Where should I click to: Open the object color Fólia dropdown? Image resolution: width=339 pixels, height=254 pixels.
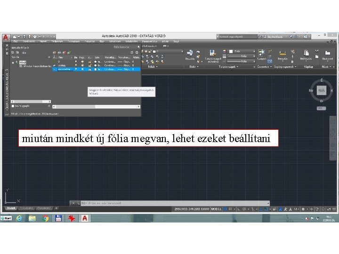254,51
